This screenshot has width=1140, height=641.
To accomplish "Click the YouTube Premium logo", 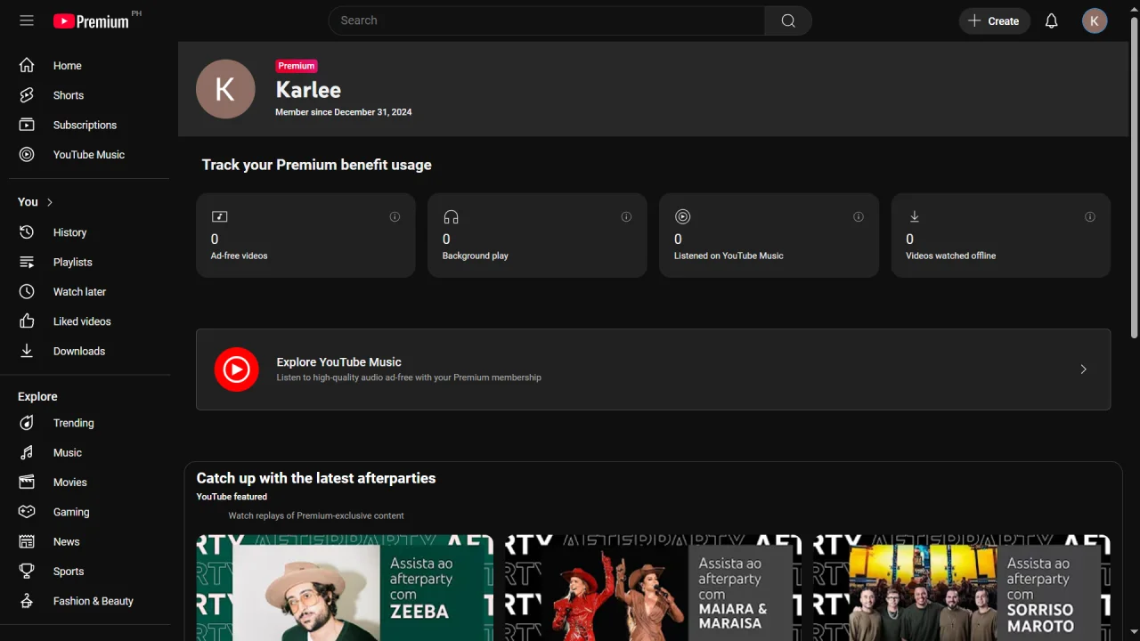I will click(x=91, y=21).
